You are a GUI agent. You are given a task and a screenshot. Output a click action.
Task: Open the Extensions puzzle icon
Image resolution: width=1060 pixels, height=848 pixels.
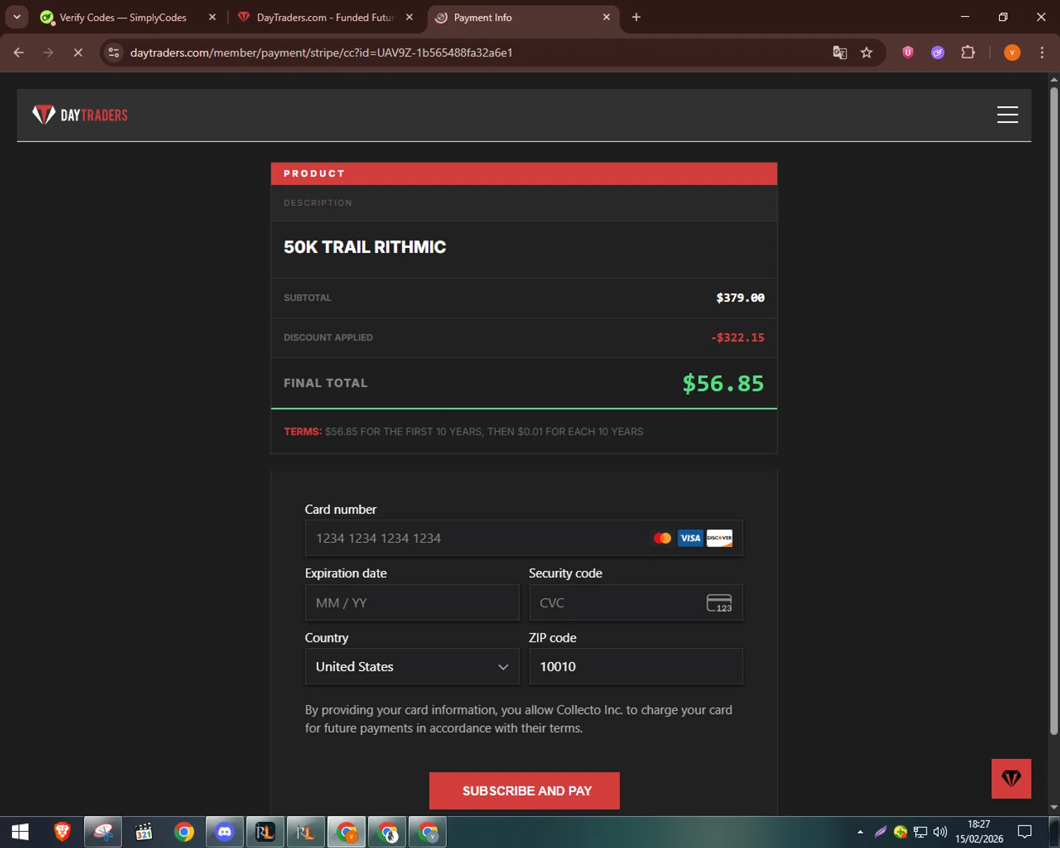[968, 52]
